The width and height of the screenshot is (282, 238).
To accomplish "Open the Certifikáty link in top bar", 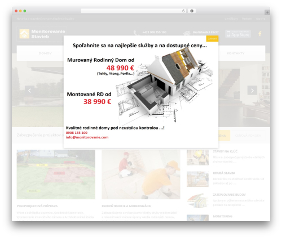I will tap(231, 19).
